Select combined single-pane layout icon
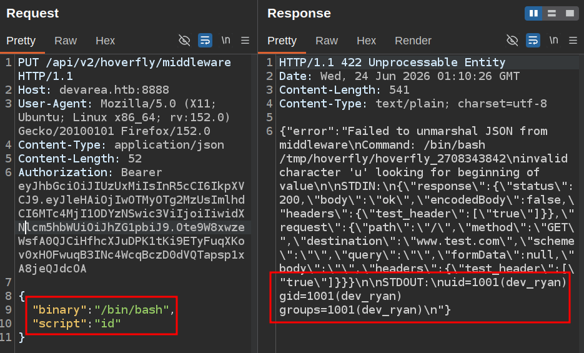 click(570, 13)
